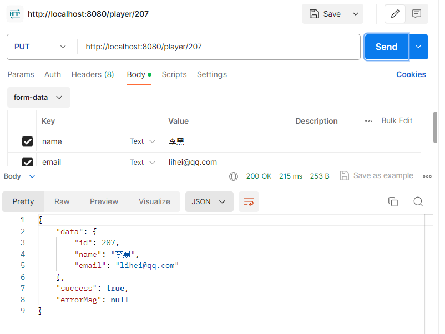Click the request URL input field
The image size is (445, 334).
(219, 47)
